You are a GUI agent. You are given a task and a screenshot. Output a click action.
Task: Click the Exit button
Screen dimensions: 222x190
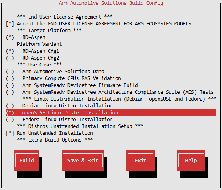[141, 161]
